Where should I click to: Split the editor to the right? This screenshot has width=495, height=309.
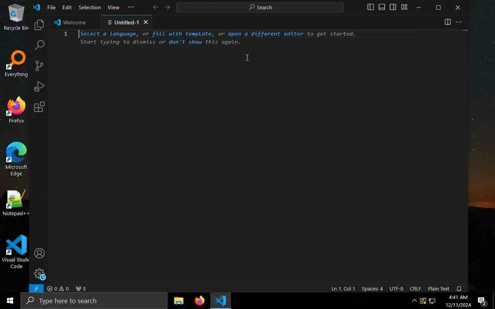click(x=447, y=22)
